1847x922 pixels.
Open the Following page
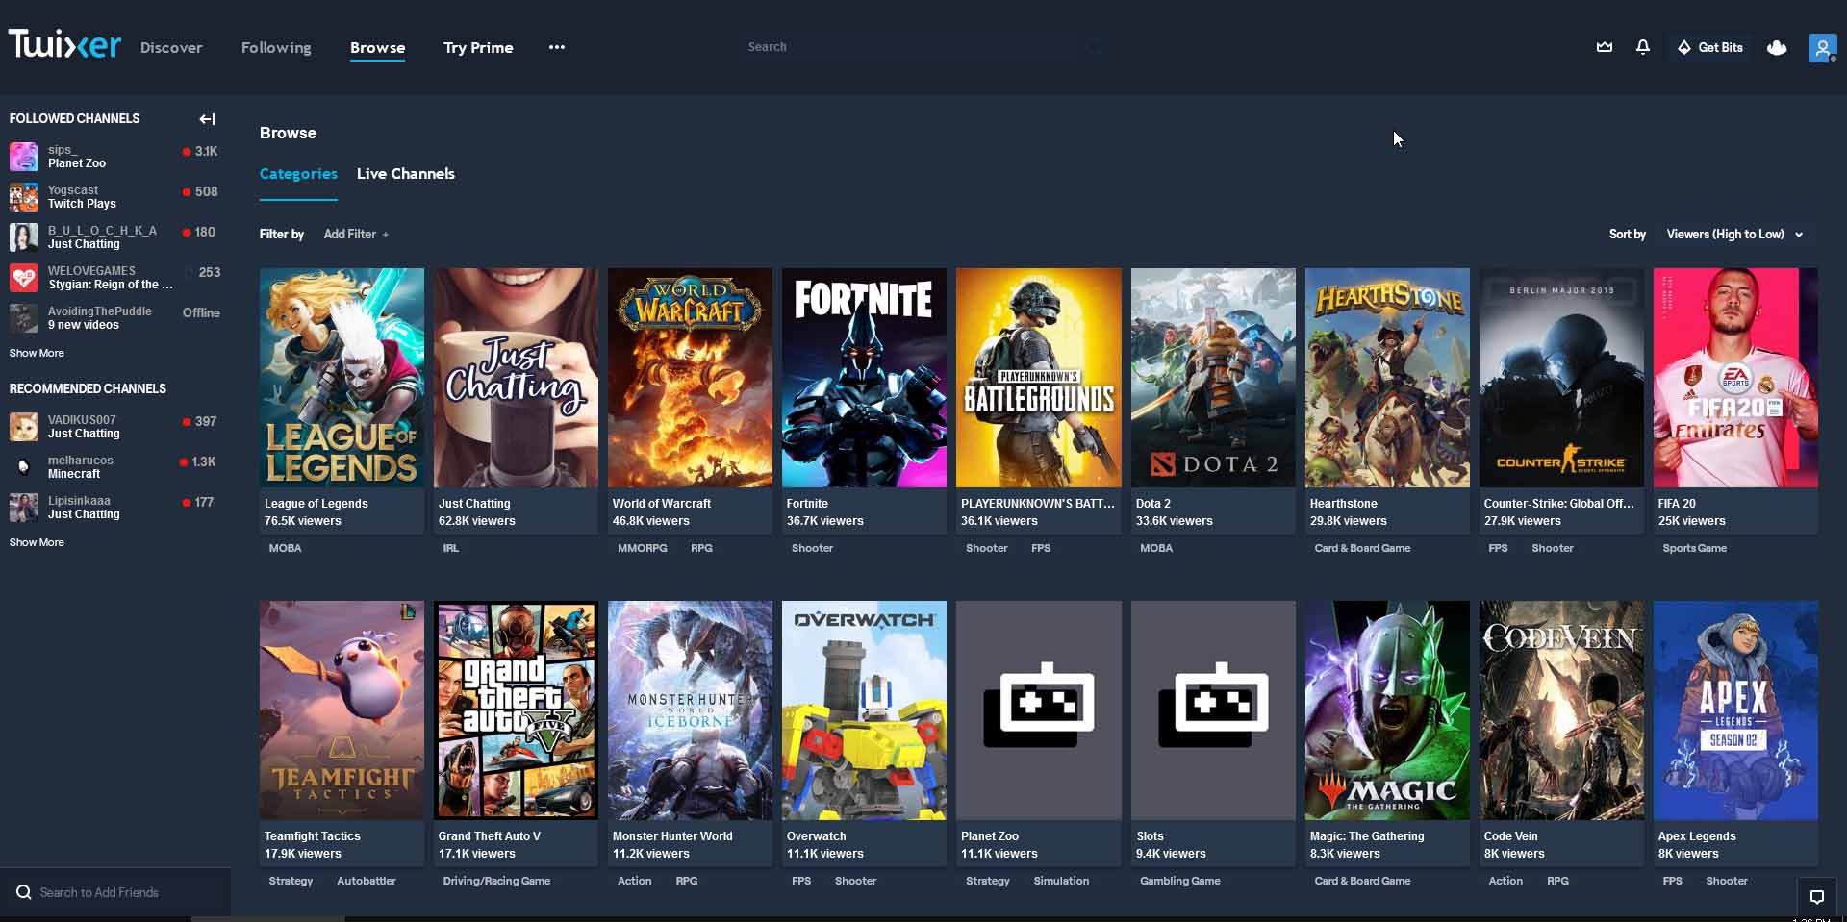276,47
